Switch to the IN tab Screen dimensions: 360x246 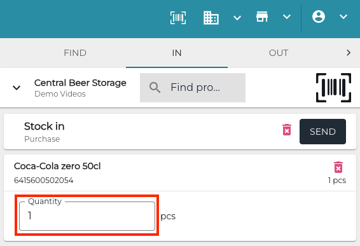click(x=177, y=53)
